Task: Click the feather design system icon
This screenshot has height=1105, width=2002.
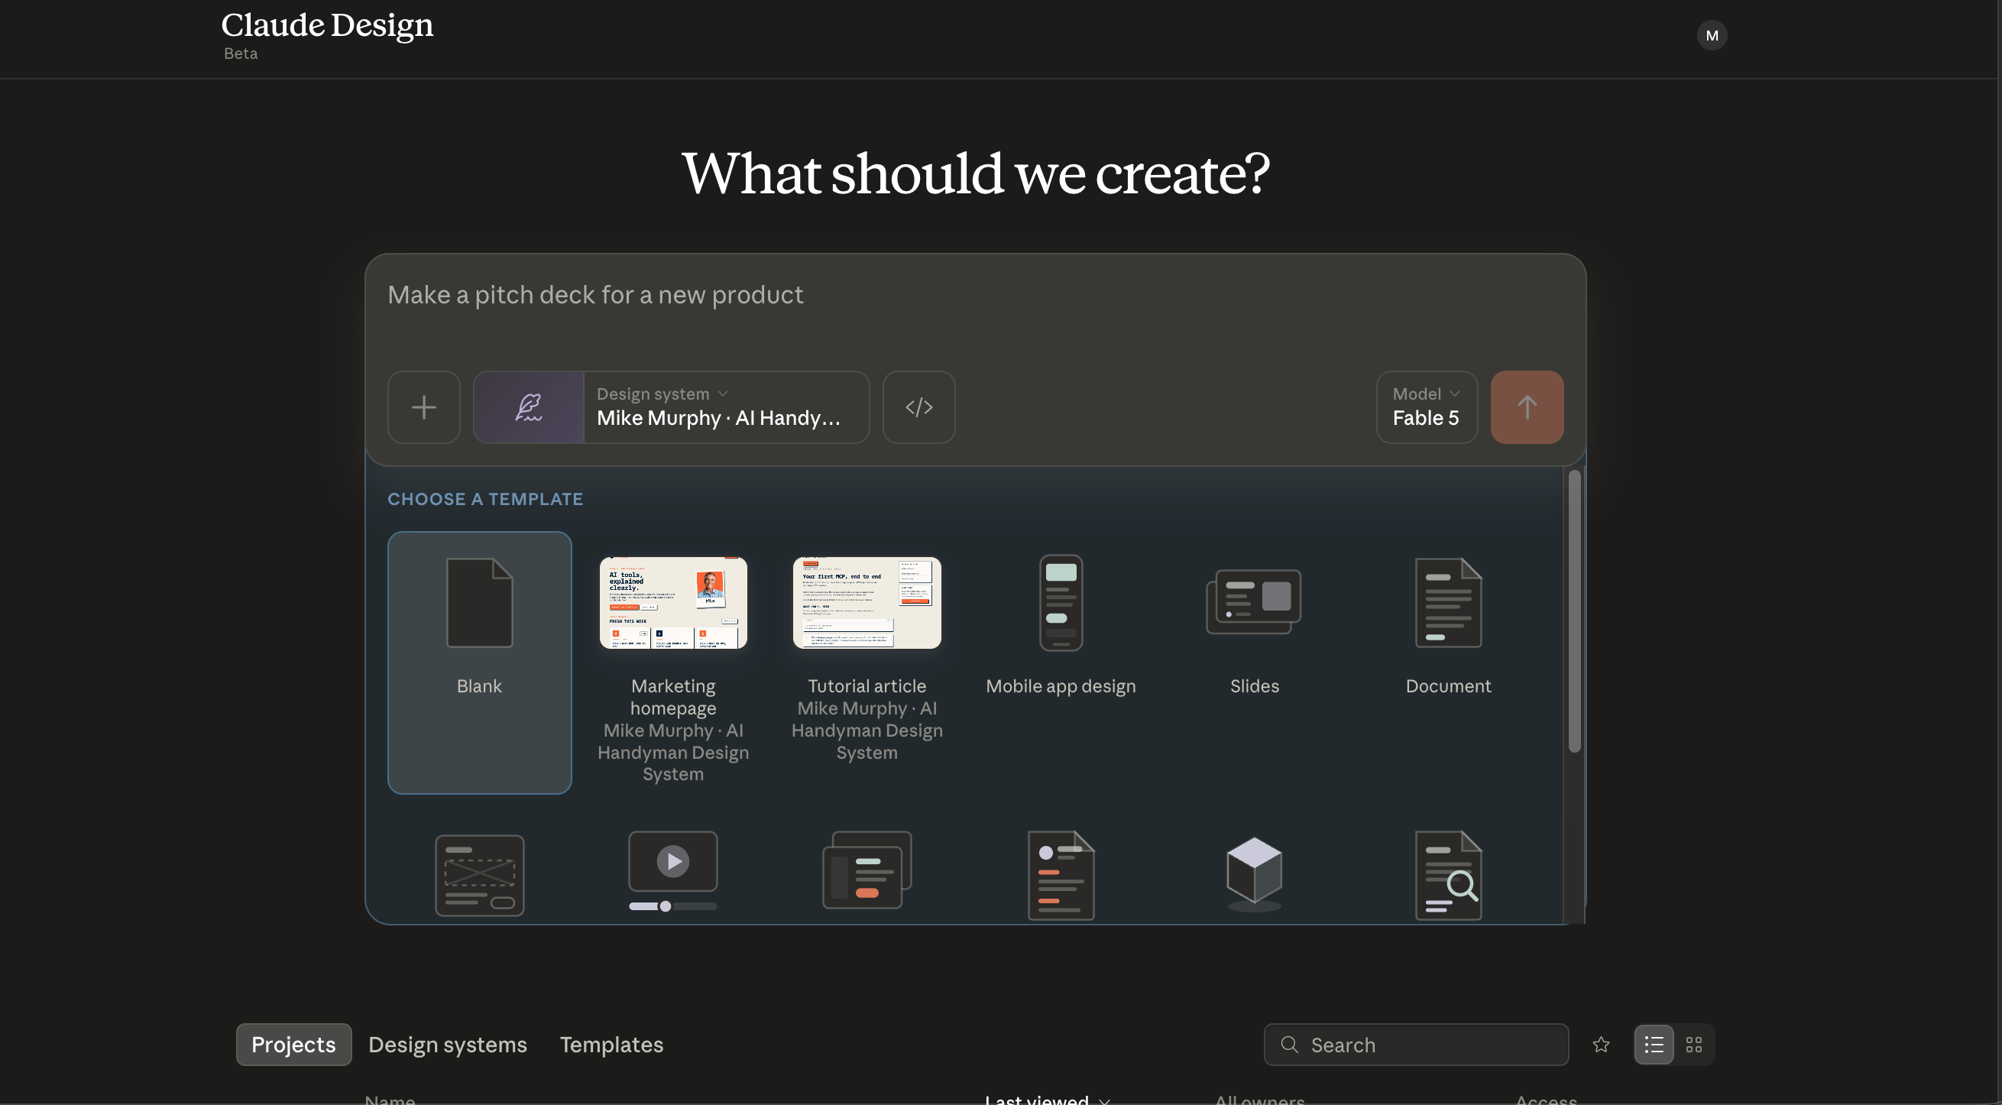Action: [529, 407]
